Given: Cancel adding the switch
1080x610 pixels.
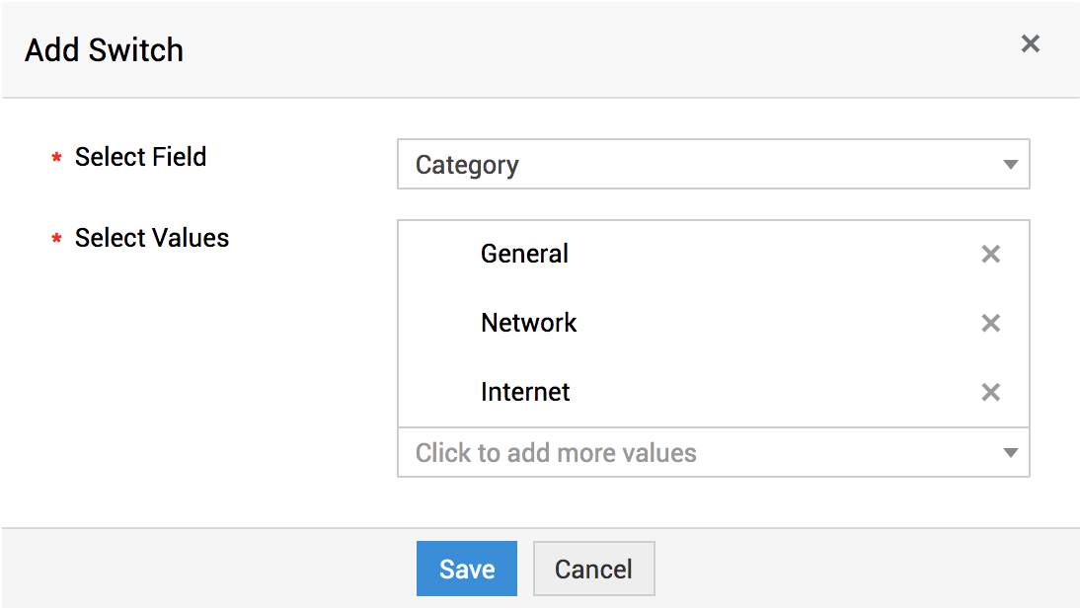Looking at the screenshot, I should (593, 569).
